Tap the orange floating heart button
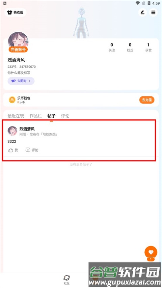162x288 pixels. 151,252
